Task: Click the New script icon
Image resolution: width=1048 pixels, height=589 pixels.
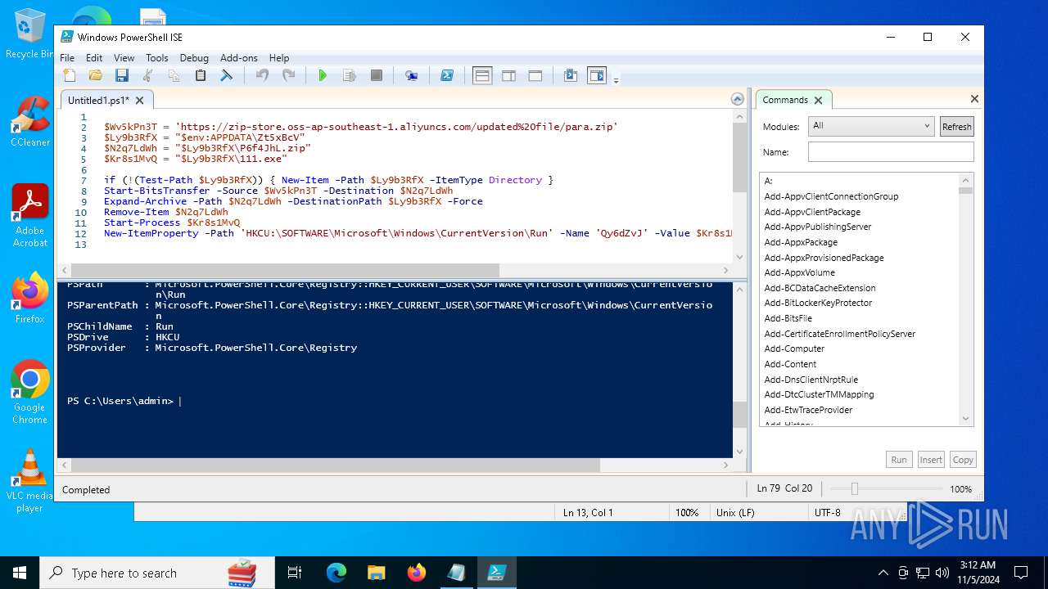Action: tap(70, 75)
